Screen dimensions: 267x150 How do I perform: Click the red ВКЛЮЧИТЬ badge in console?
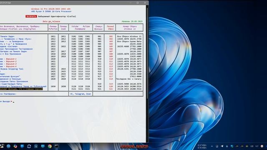[x=31, y=16]
